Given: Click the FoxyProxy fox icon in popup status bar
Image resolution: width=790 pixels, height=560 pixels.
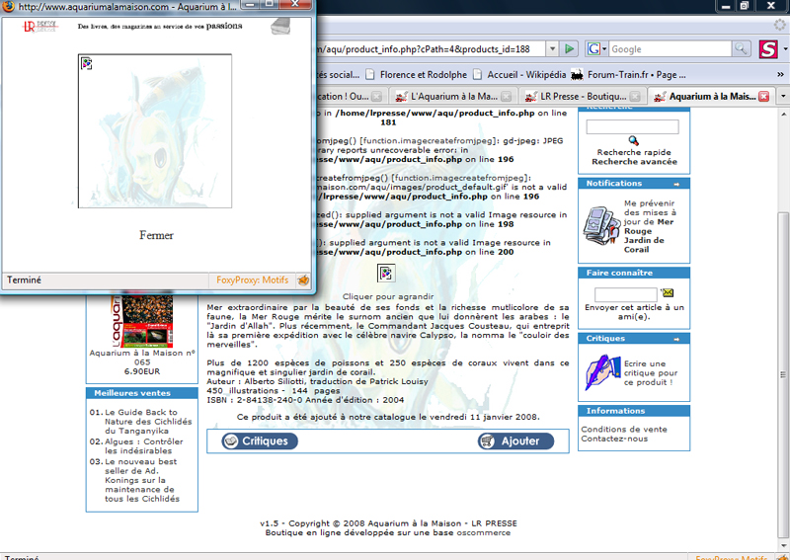Looking at the screenshot, I should click(x=303, y=280).
